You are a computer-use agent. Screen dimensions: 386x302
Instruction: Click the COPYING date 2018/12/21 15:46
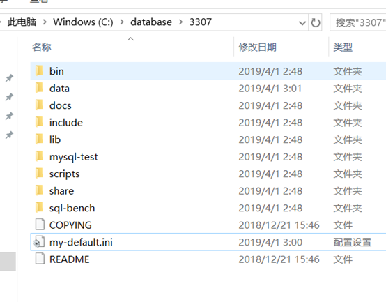[x=279, y=225]
